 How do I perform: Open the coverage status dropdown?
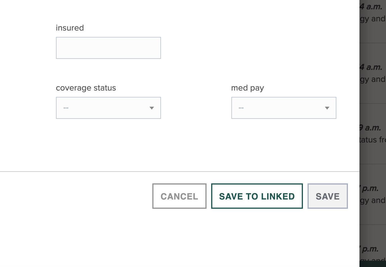tap(108, 108)
